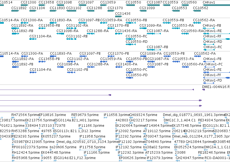Image resolution: width=230 pixels, height=162 pixels.
Task: Open protein CG31102-PB label
Action: pyautogui.click(x=78, y=70)
